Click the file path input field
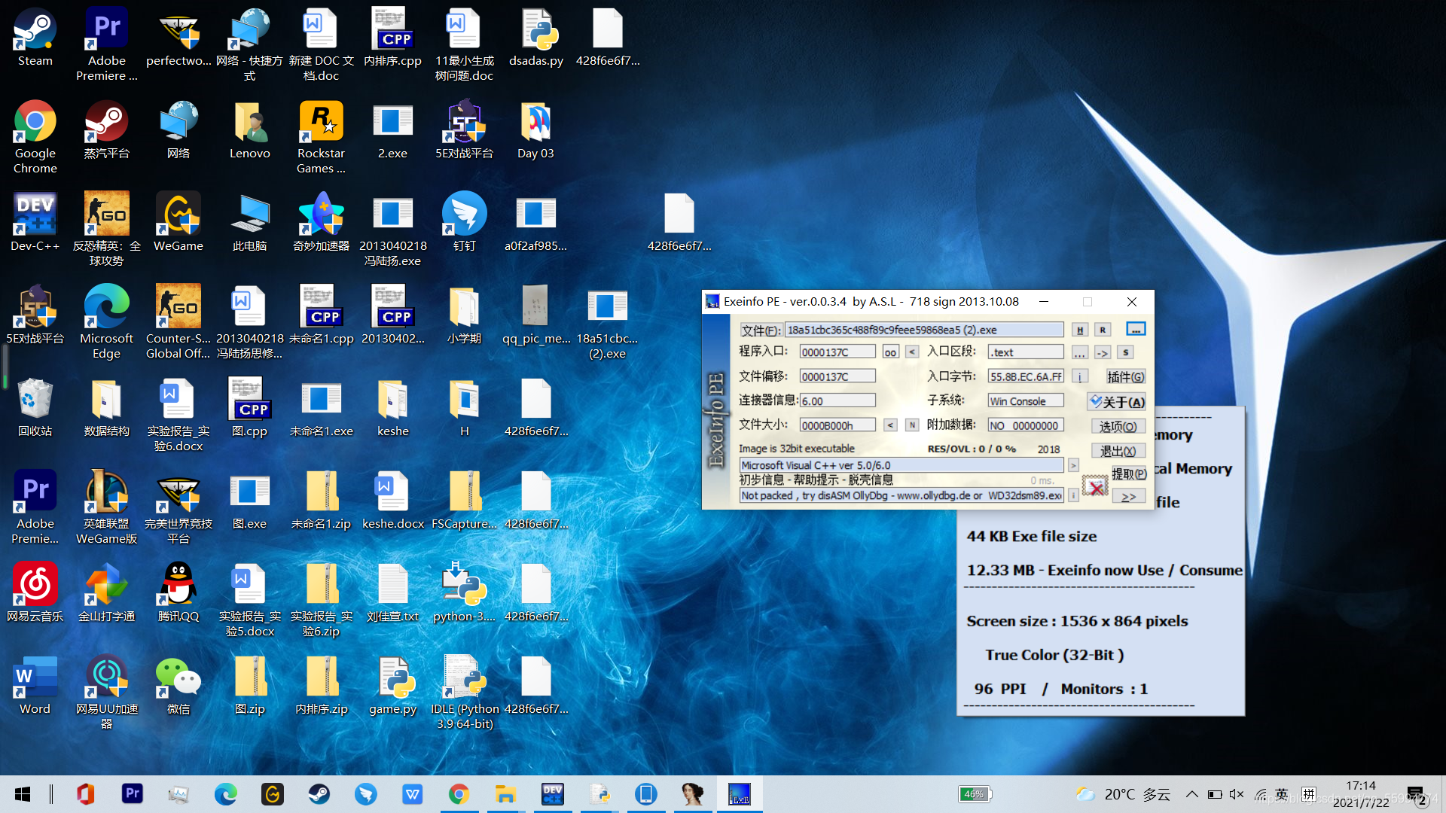The image size is (1446, 813). point(923,330)
